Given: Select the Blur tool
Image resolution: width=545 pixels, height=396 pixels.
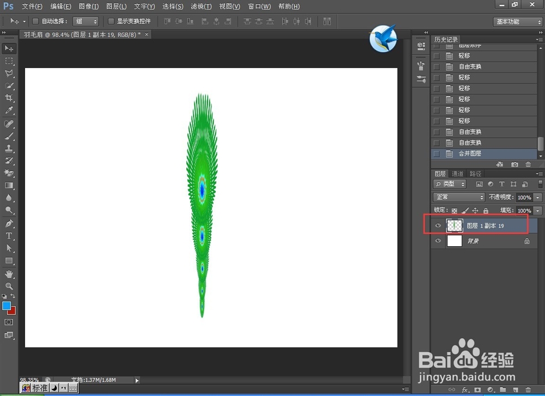Looking at the screenshot, I should (9, 198).
